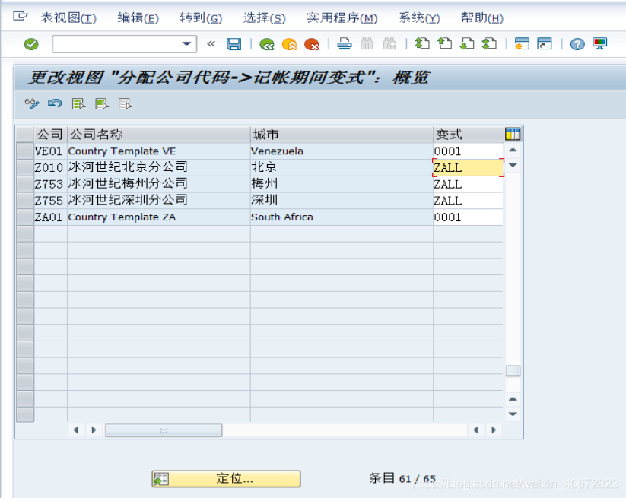The width and height of the screenshot is (626, 498).
Task: Click right-side horizontal scroll right arrow
Action: tap(494, 430)
